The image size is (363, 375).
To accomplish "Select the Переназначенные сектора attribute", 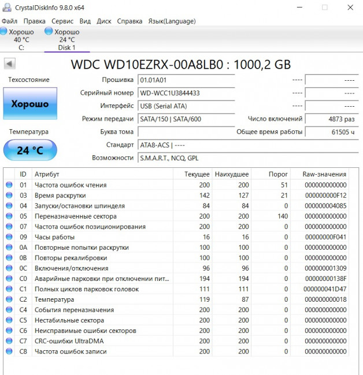I will (x=76, y=216).
